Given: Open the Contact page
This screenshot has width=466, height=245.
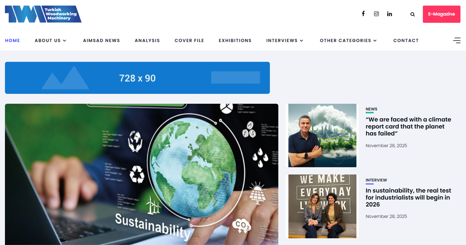Looking at the screenshot, I should [x=406, y=41].
